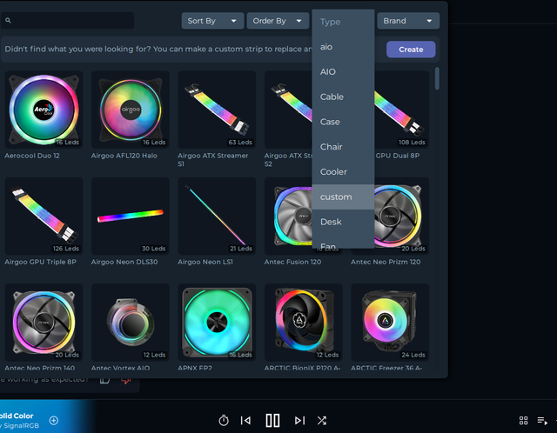
Task: Click the Create custom strip button
Action: (411, 50)
